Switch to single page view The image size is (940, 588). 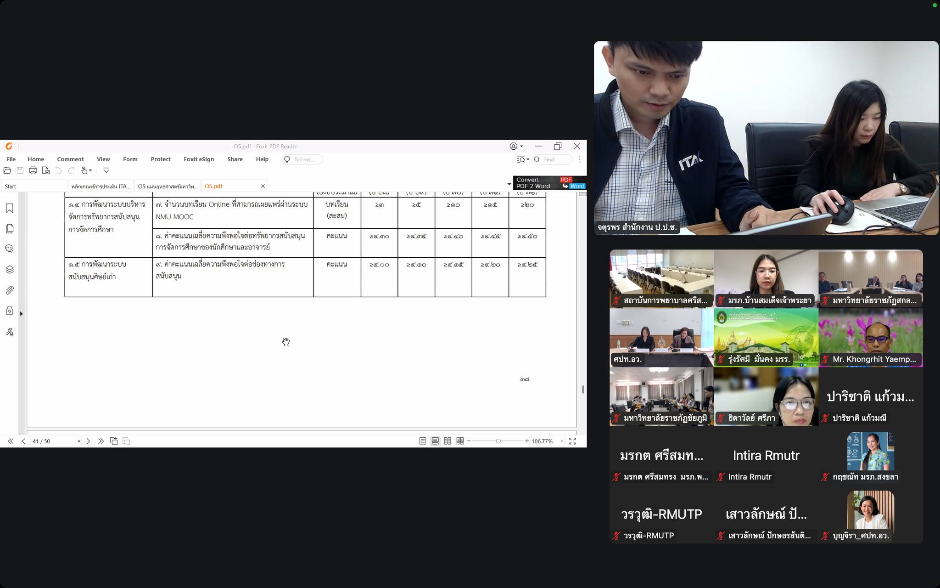423,441
